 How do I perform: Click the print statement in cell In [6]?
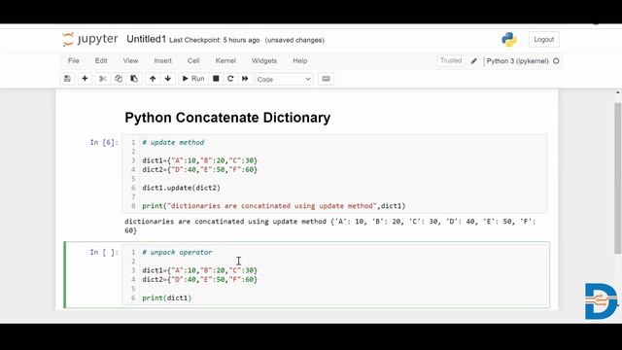(x=274, y=206)
